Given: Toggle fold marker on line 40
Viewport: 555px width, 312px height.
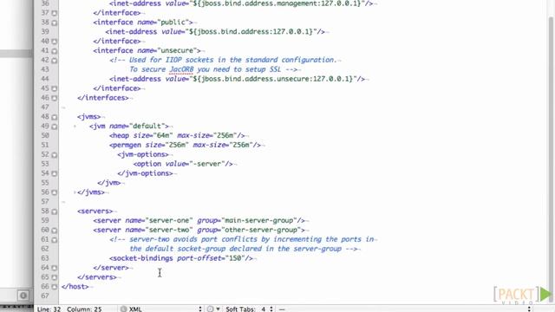Looking at the screenshot, I should [54, 42].
